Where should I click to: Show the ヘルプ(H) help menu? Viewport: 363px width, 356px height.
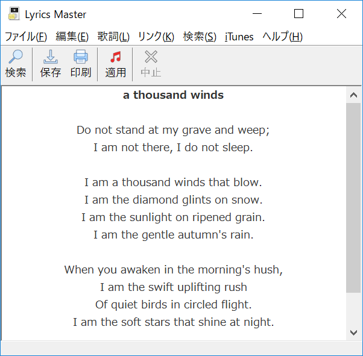282,37
